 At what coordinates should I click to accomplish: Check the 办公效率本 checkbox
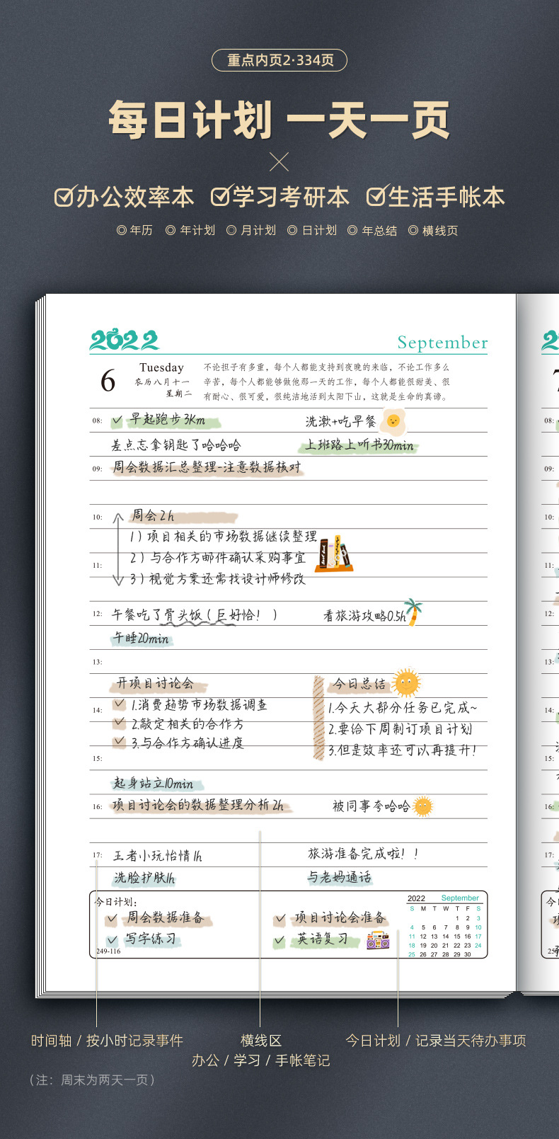[x=64, y=197]
